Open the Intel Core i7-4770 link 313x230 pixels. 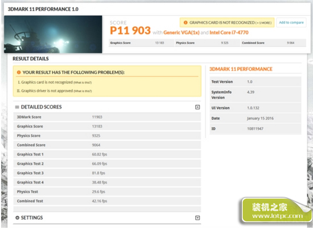coord(229,32)
